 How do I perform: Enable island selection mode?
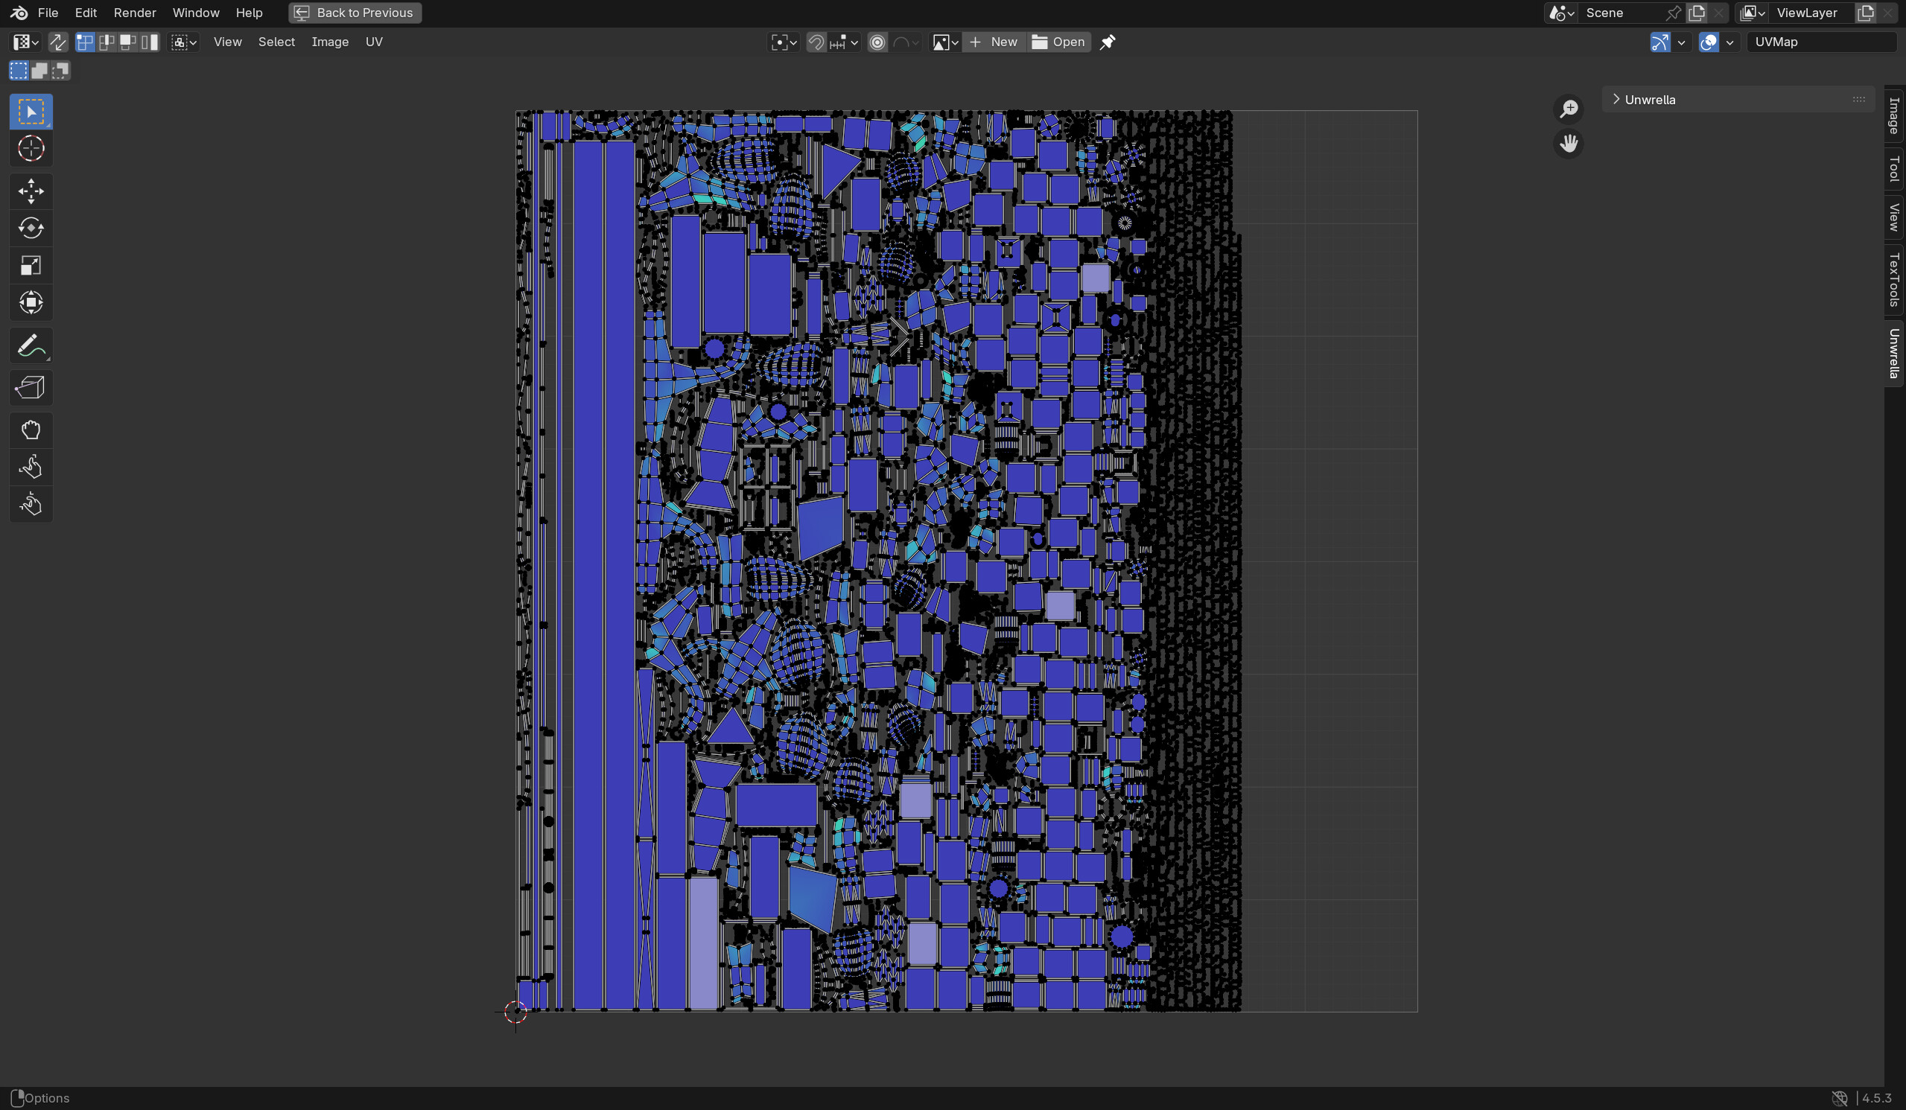(150, 42)
